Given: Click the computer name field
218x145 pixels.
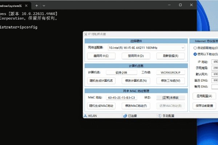Looking at the screenshot, I should point(121,72).
